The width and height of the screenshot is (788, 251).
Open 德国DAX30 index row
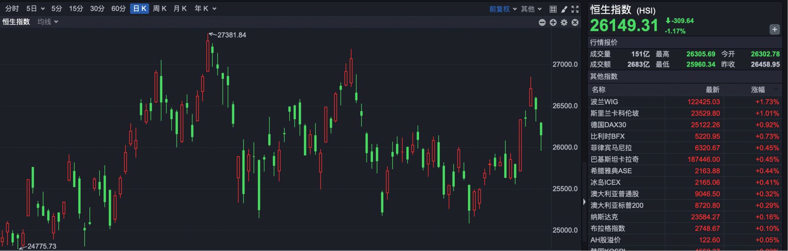tap(608, 125)
